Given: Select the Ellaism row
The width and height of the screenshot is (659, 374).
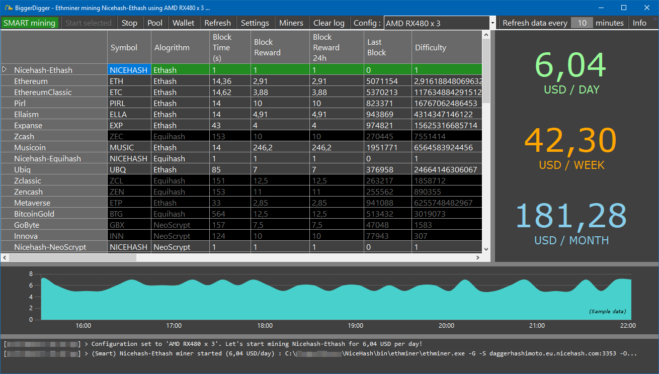Looking at the screenshot, I should coord(241,114).
